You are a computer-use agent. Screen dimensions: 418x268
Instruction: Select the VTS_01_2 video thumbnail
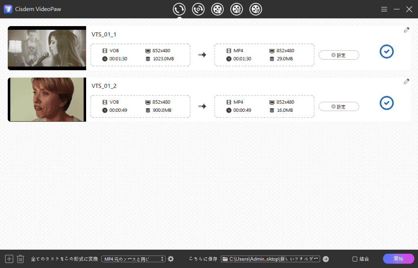click(47, 100)
